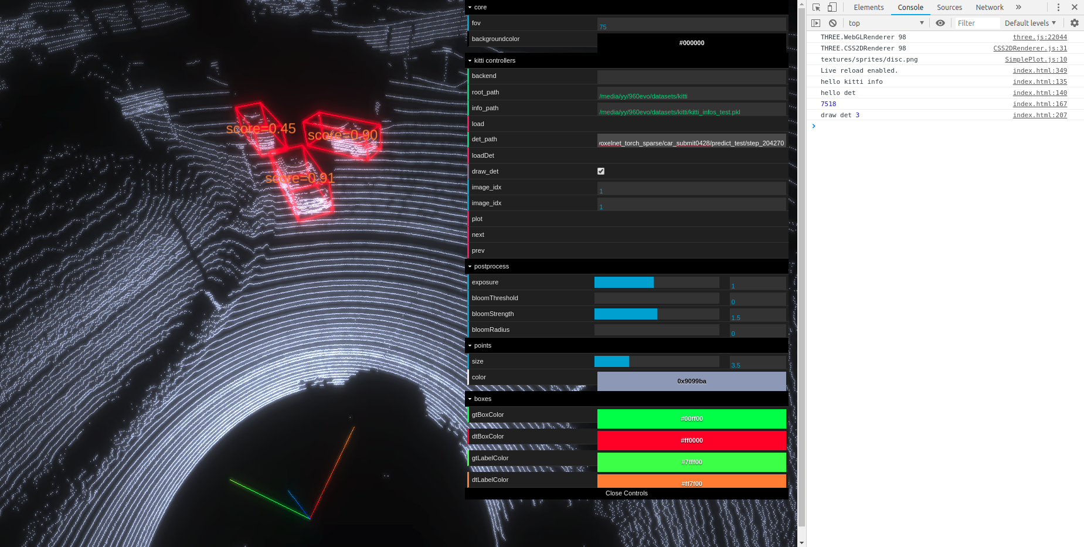Open the customize DevTools three-dot menu
This screenshot has height=547, width=1084.
(1058, 7)
